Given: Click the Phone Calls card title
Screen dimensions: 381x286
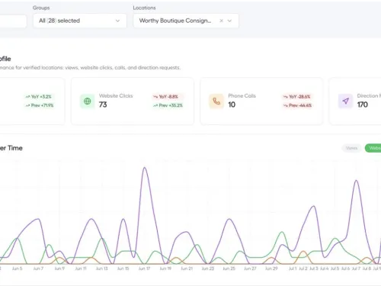Looking at the screenshot, I should 242,95.
